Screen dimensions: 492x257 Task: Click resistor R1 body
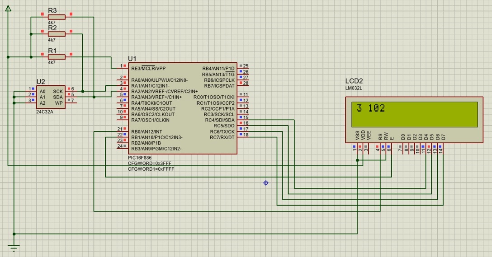tap(57, 57)
